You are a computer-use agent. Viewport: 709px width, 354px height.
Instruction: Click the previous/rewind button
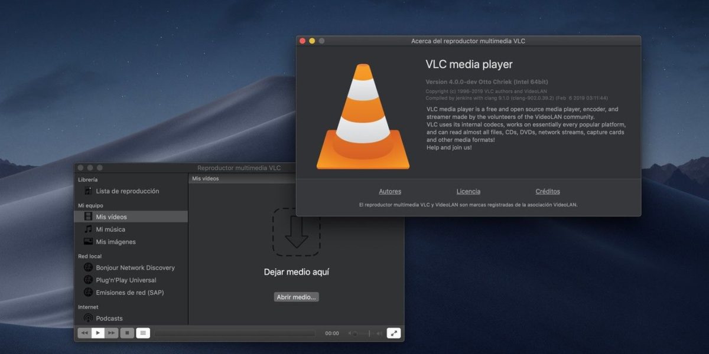(x=84, y=333)
